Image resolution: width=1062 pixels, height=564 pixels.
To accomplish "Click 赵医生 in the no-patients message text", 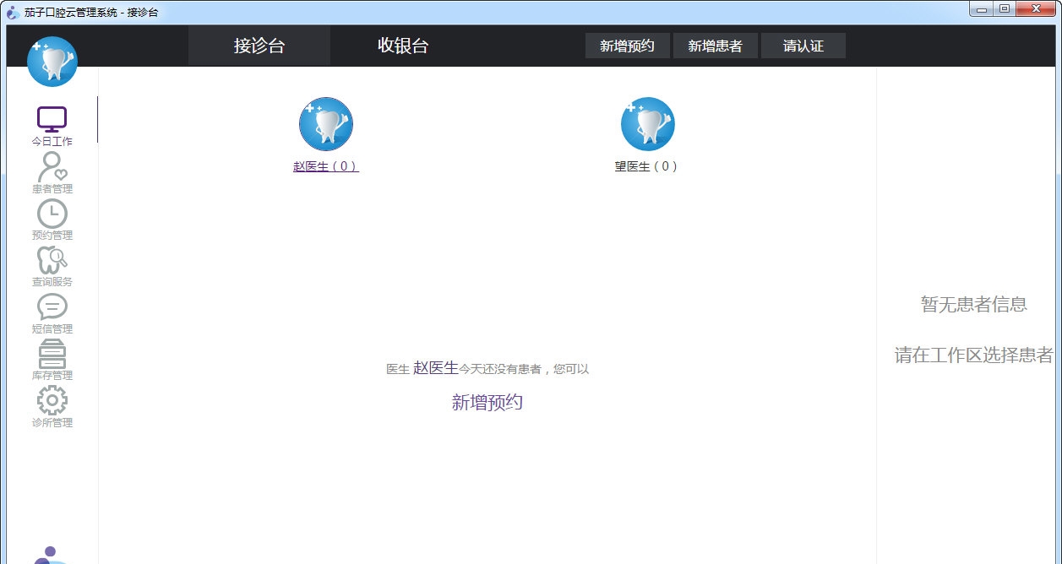I will (x=436, y=367).
